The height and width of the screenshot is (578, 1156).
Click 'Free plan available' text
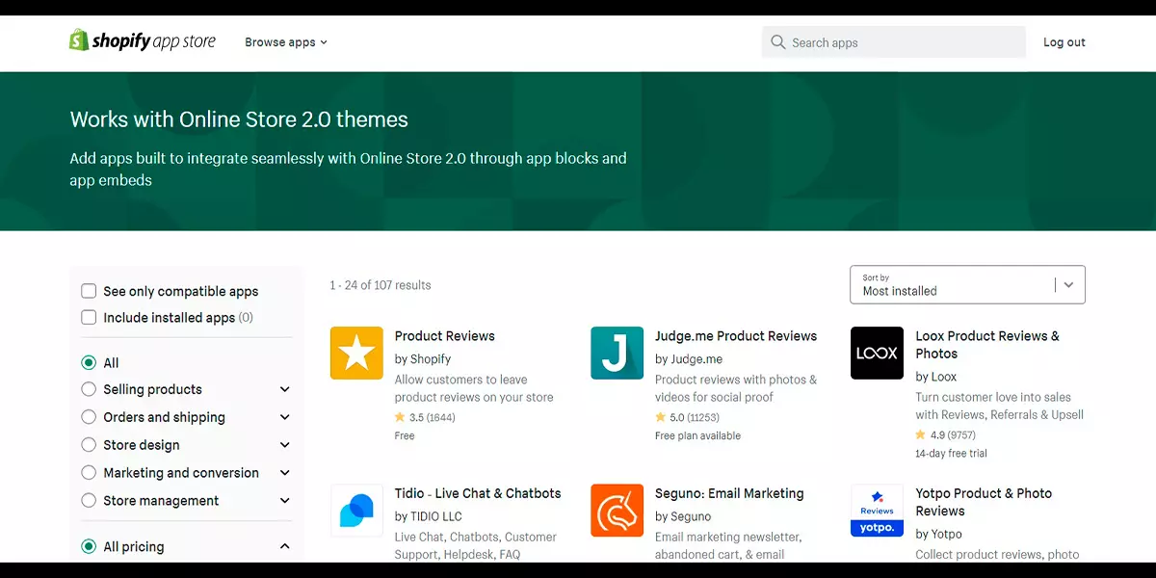coord(698,435)
